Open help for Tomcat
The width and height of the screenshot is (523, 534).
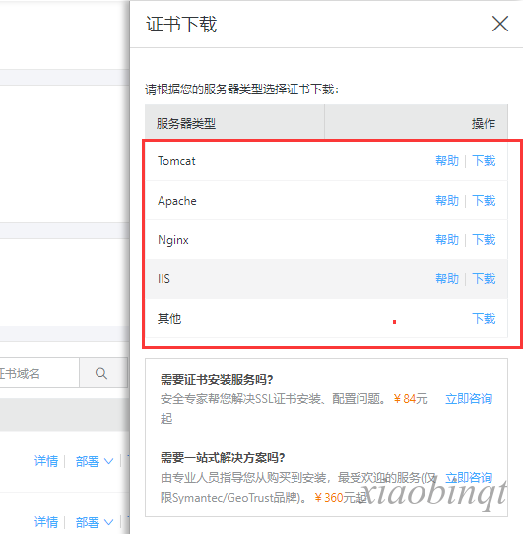click(447, 160)
